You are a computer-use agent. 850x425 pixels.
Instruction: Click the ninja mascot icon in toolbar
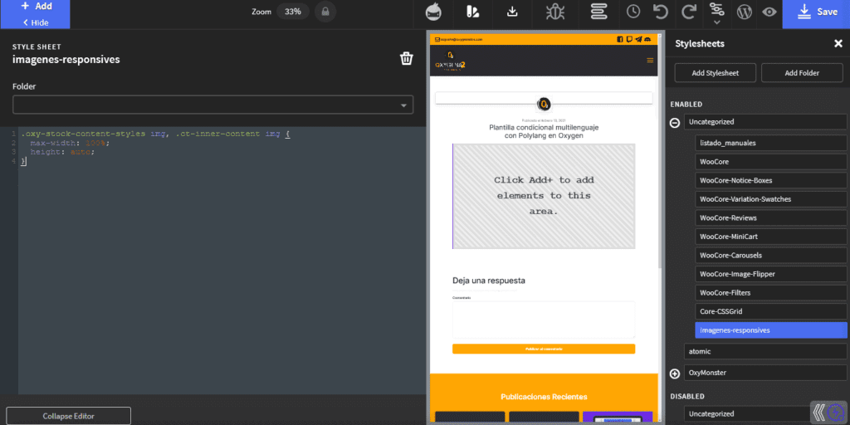433,12
